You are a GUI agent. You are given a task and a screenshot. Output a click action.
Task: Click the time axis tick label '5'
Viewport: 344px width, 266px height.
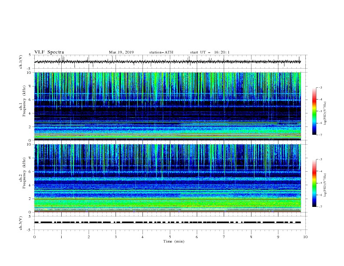coord(170,237)
